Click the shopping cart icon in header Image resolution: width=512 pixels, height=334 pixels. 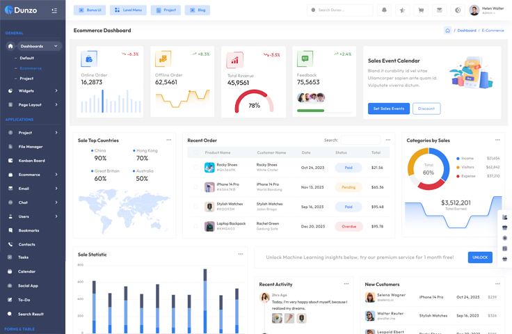click(421, 10)
